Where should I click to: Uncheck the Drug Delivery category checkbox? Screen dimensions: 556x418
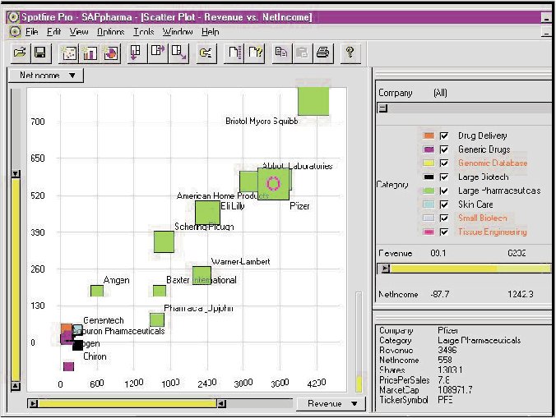[x=444, y=136]
